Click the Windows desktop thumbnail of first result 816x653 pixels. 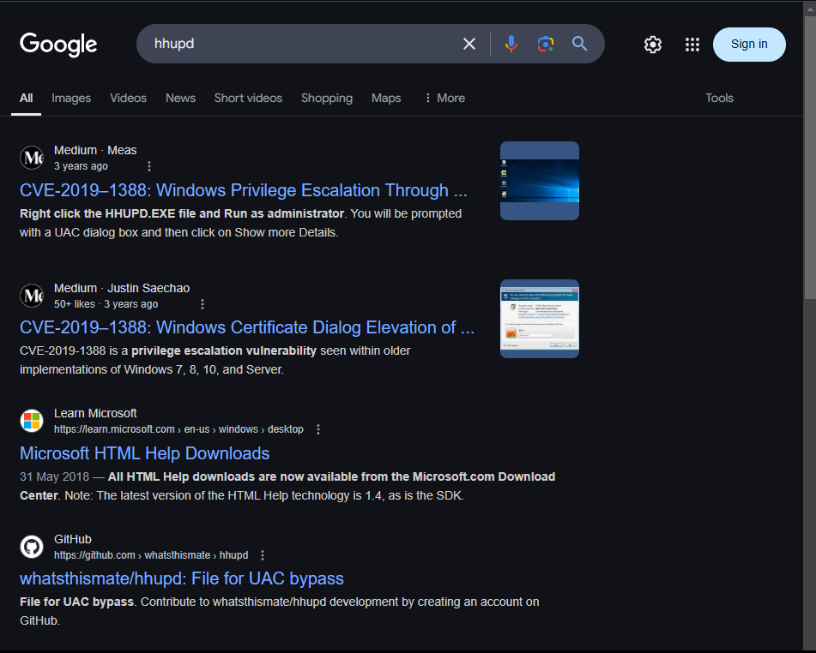coord(539,181)
